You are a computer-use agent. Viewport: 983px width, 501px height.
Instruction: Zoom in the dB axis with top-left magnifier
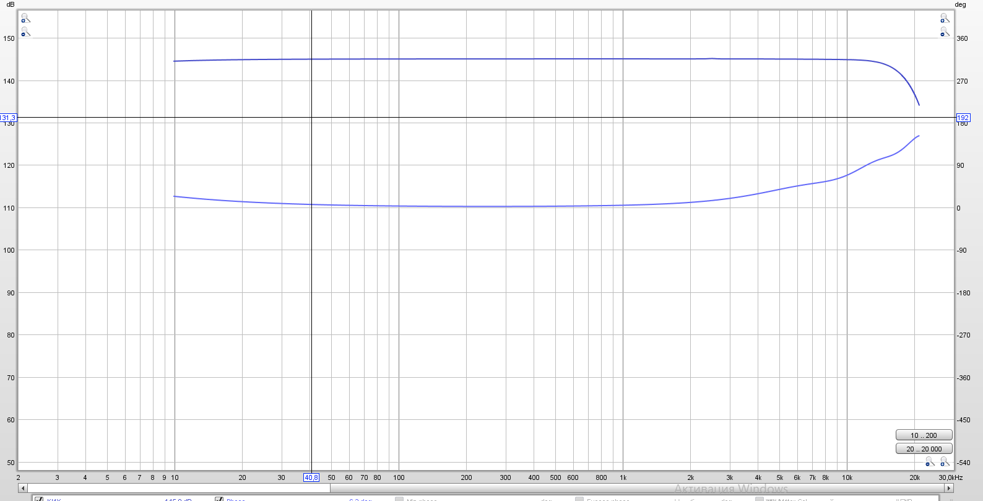[x=25, y=19]
